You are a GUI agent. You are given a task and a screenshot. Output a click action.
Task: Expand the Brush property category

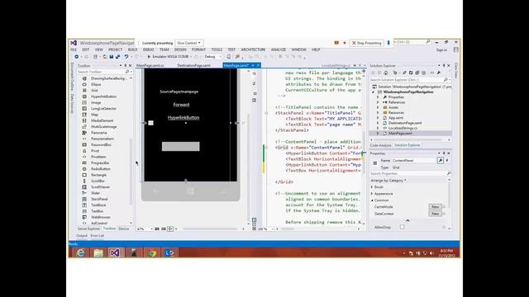point(372,187)
